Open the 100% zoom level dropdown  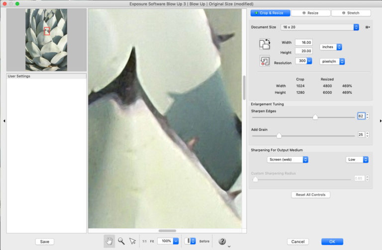(168, 241)
